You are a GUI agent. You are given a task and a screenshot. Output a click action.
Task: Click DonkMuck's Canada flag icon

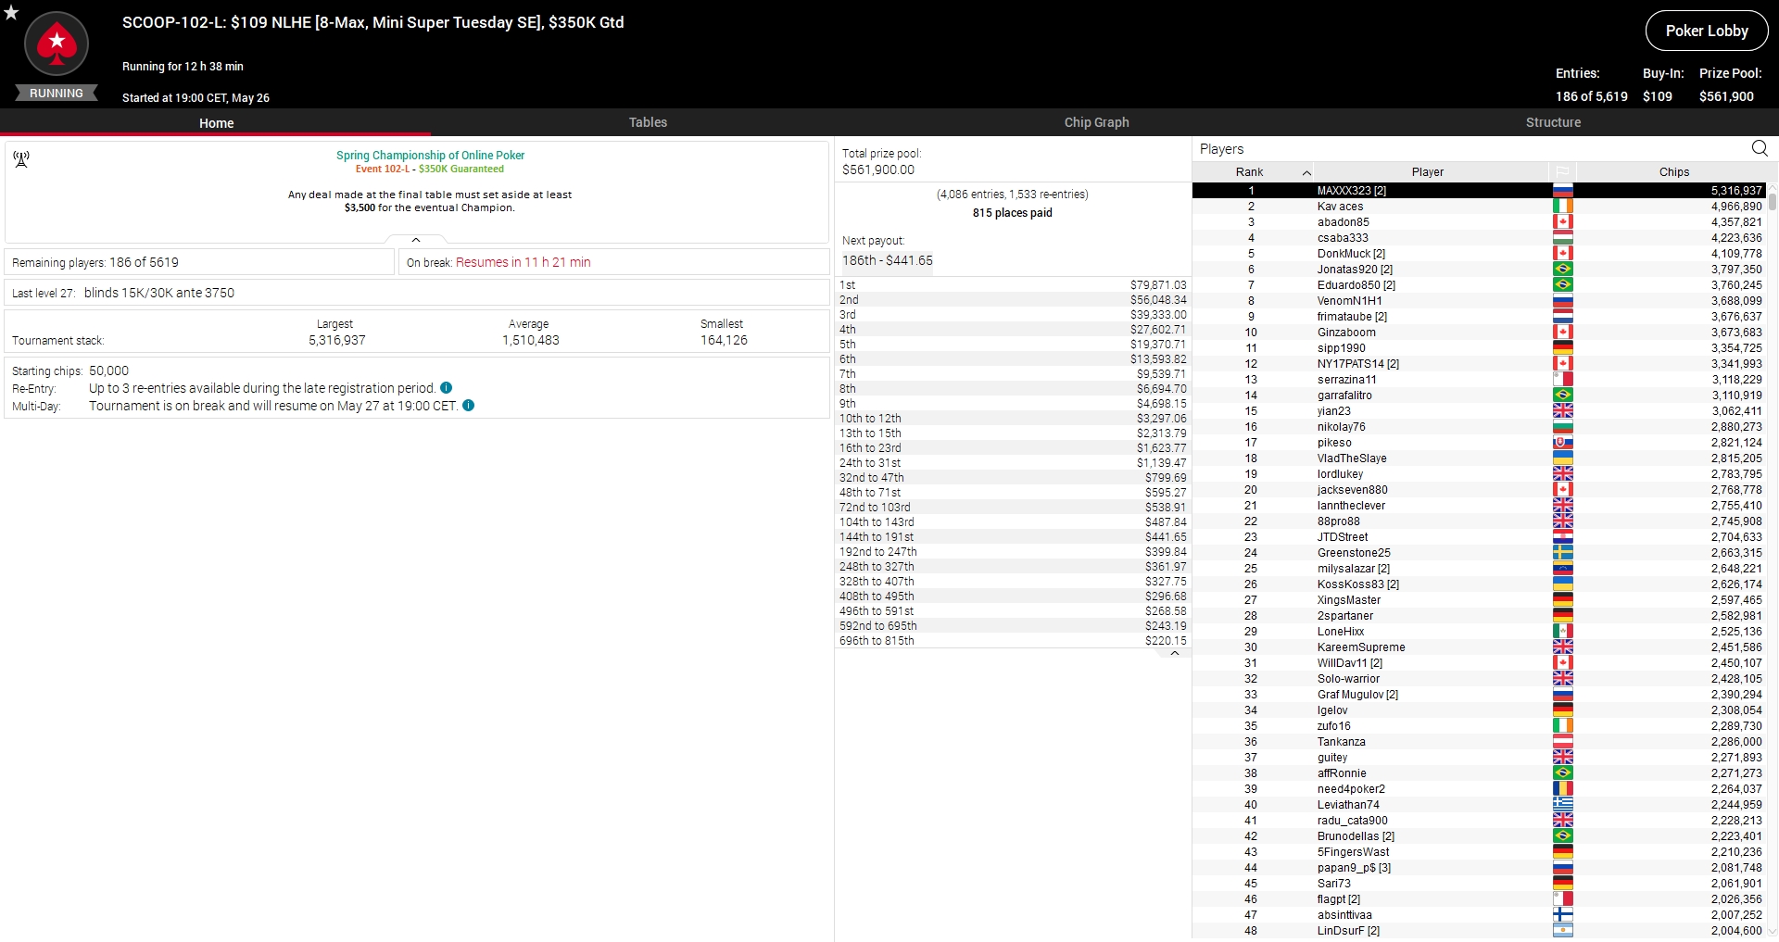point(1562,254)
